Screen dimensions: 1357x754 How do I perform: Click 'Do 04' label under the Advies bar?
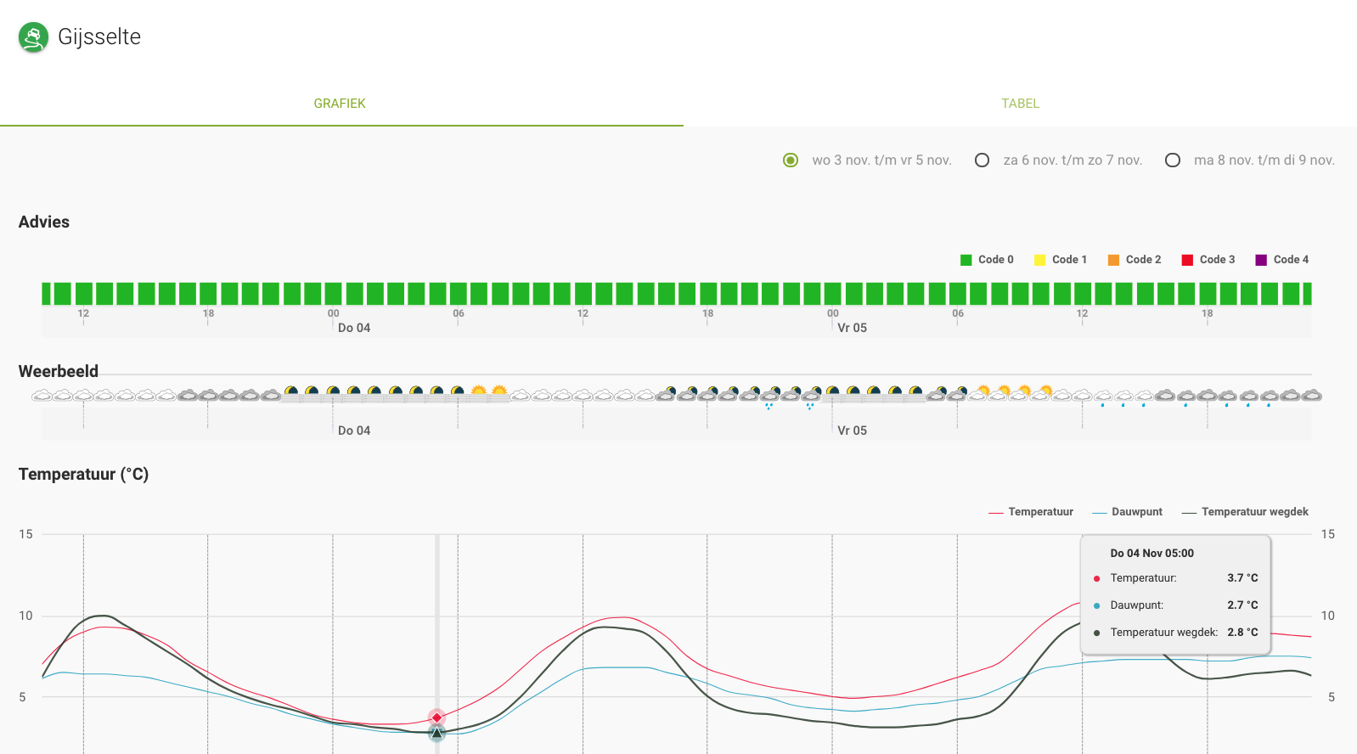354,328
